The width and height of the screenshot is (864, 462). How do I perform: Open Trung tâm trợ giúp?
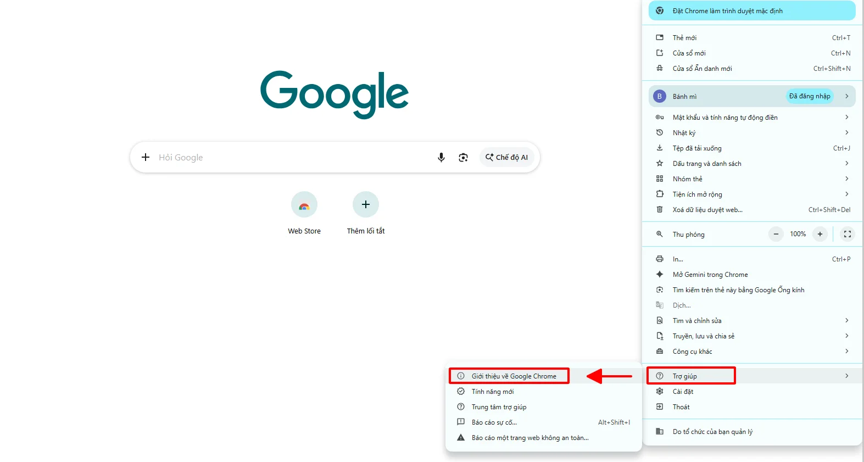(x=543, y=407)
